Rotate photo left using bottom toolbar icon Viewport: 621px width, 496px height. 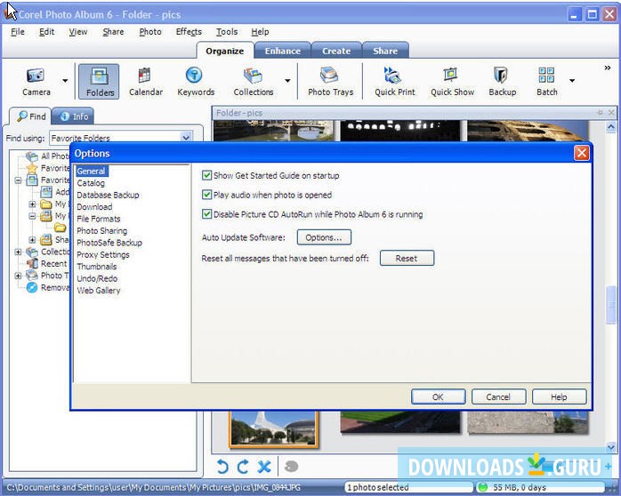click(x=223, y=467)
